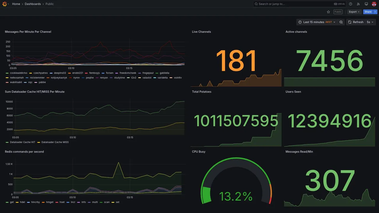The height and width of the screenshot is (213, 379).
Task: Click the monitor kiosk mode icon
Action: point(366,4)
